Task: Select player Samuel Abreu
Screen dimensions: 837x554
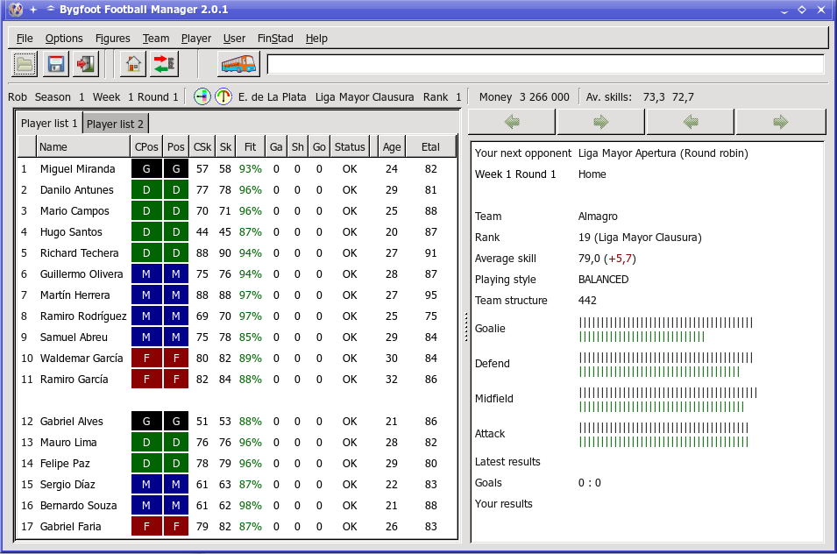Action: 238,337
